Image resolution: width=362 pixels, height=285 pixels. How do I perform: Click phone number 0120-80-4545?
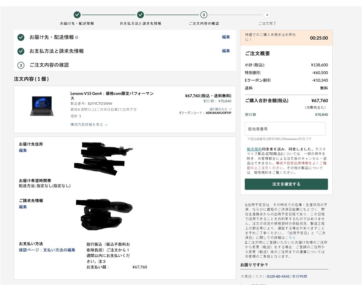pyautogui.click(x=278, y=277)
